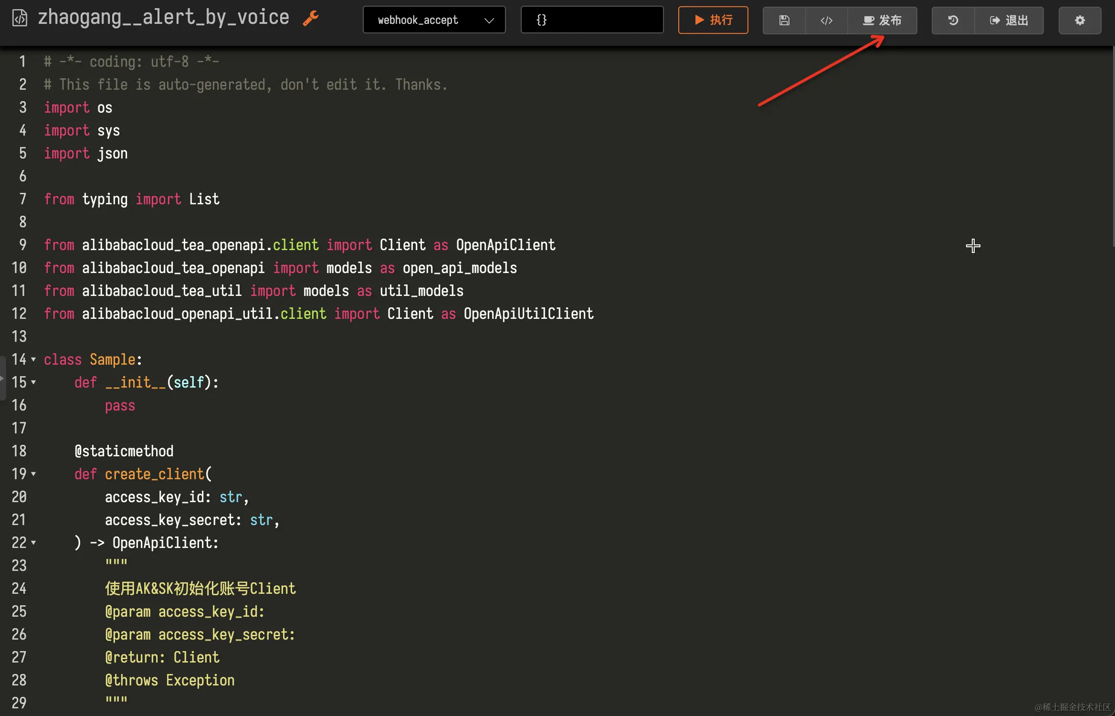Place cursor on @staticmethod line
This screenshot has height=716, width=1115.
(x=124, y=451)
